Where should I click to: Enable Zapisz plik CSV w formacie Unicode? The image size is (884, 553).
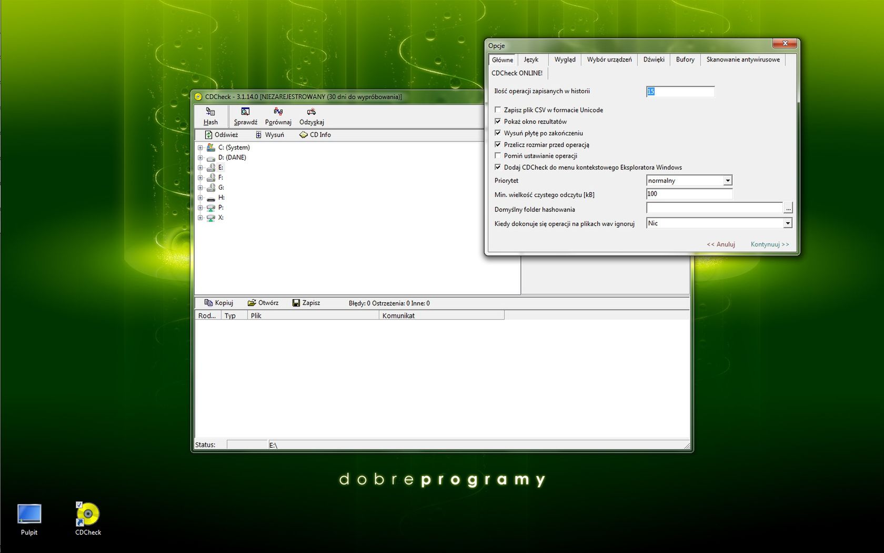coord(498,110)
